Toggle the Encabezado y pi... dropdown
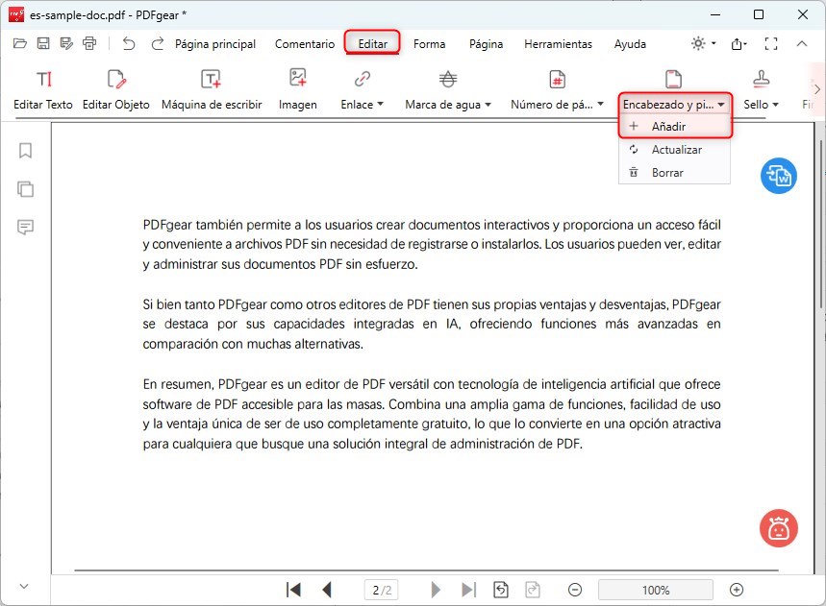 tap(721, 104)
